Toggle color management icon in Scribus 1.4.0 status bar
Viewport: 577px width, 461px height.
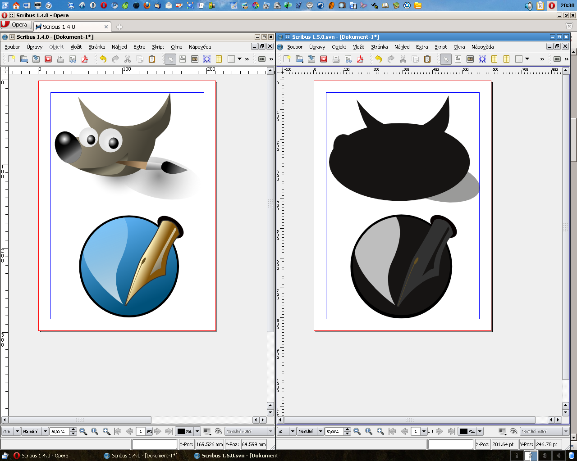207,431
